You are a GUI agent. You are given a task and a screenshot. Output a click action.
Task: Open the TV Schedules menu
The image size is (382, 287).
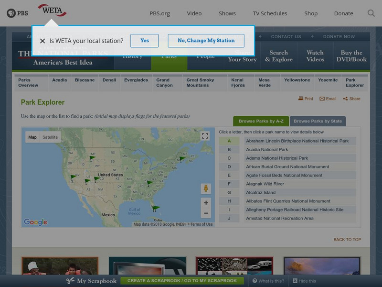tap(270, 13)
